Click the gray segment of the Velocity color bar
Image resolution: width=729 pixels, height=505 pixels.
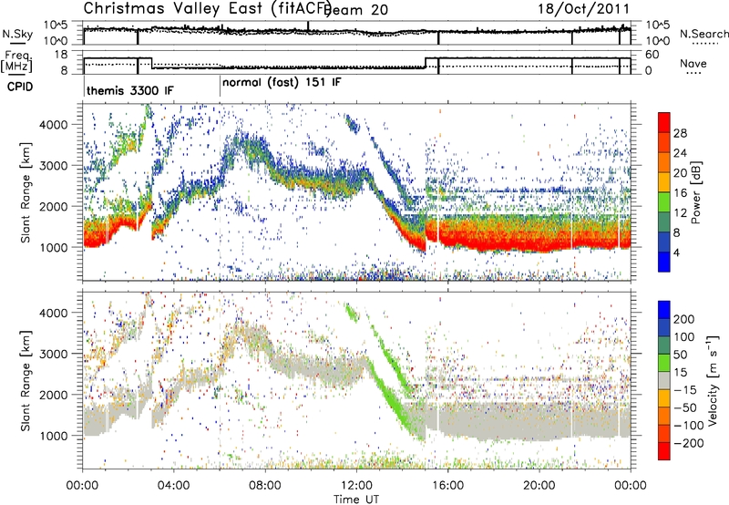coord(664,381)
